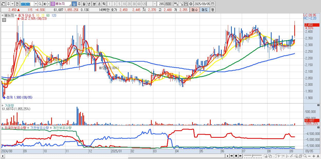The width and height of the screenshot is (321, 159).
Task: Click the 베뉴지 chart label button
Action: click(x=9, y=15)
